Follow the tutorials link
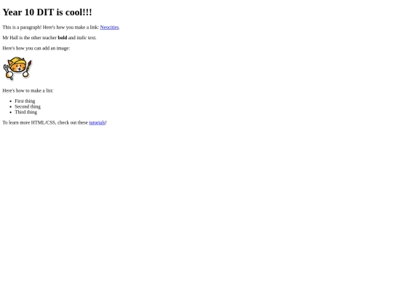This screenshot has width=393, height=295. 97,122
